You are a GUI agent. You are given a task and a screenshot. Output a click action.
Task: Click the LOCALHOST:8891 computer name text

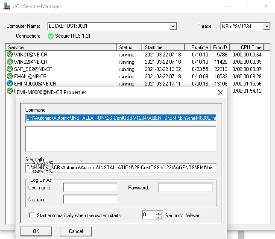(68, 26)
